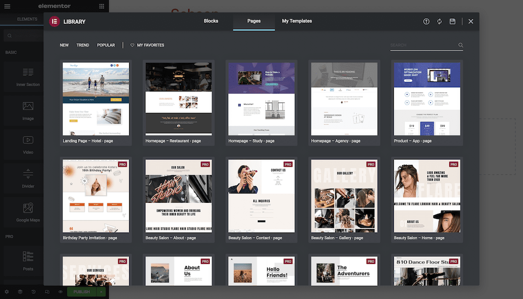This screenshot has height=299, width=523.
Task: Open the Hello Friends template thumbnail
Action: coord(261,271)
